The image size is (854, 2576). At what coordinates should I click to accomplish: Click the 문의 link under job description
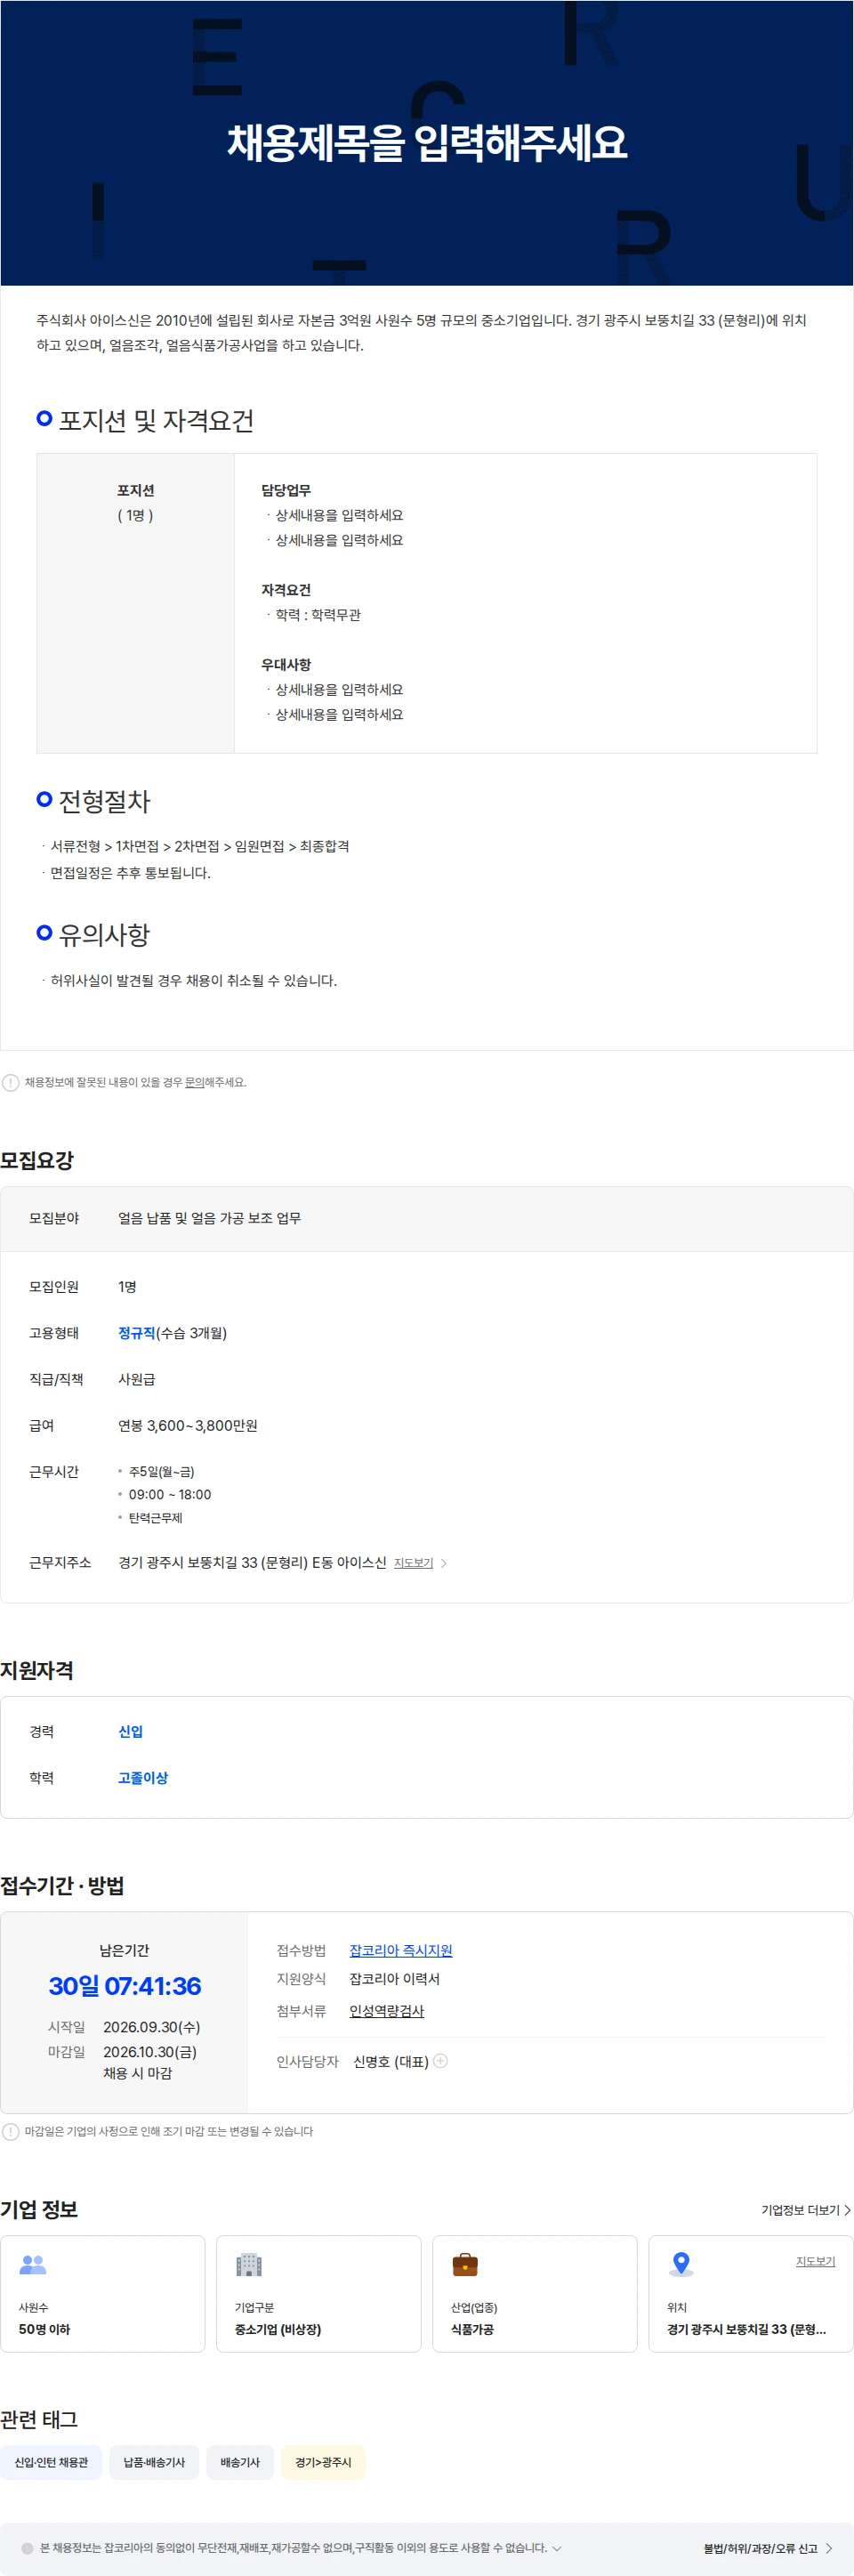(x=194, y=1082)
